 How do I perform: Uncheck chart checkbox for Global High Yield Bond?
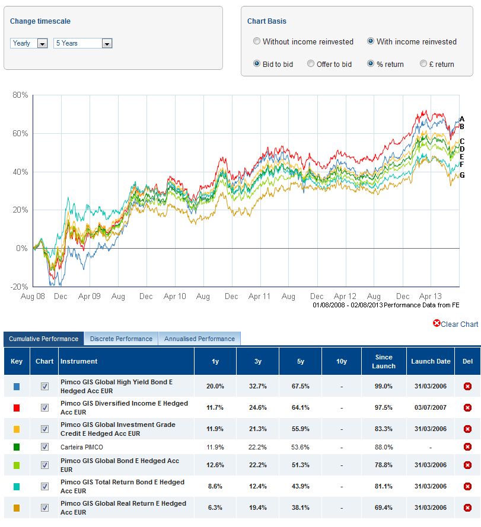(44, 386)
